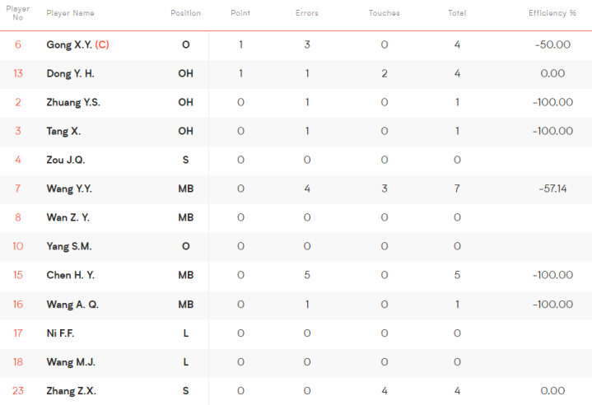This screenshot has width=592, height=405.
Task: Open Zou J.Q. player row
Action: tap(296, 160)
